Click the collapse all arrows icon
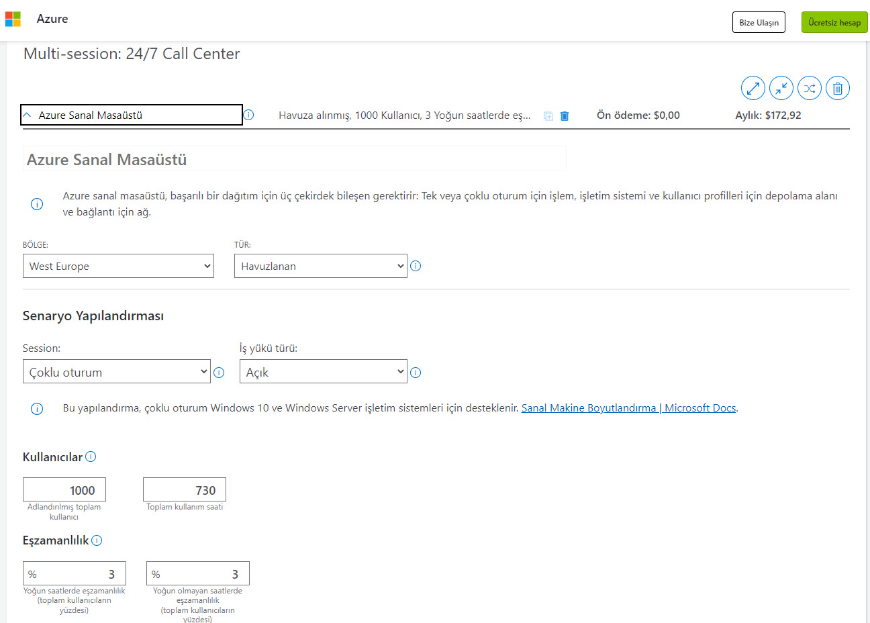870x623 pixels. 781,88
